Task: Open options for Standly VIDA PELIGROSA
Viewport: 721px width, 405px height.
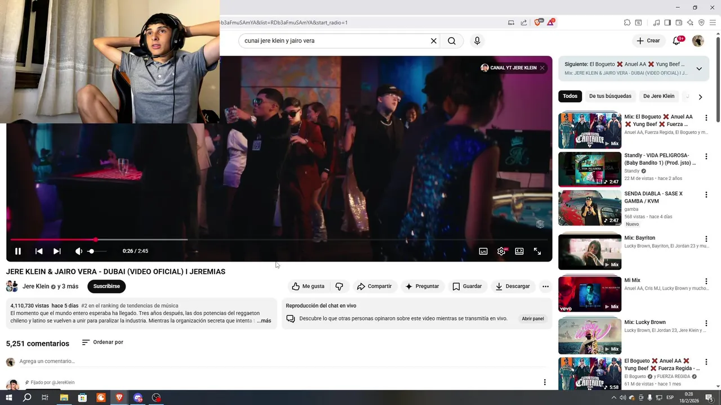Action: pos(706,156)
